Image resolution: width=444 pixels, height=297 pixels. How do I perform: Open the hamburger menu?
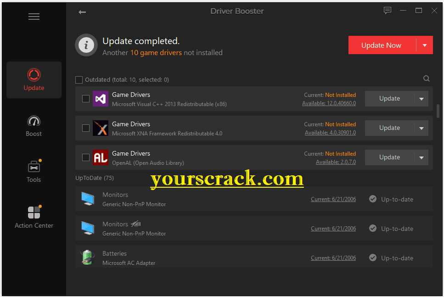click(x=34, y=17)
